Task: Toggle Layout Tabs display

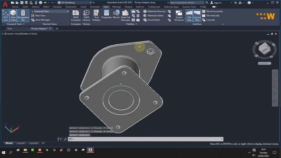Action: click(x=197, y=16)
